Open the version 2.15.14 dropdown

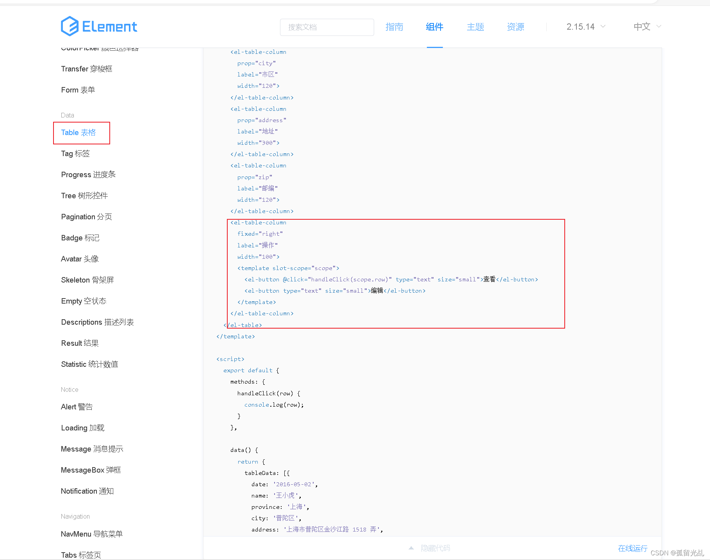(586, 27)
